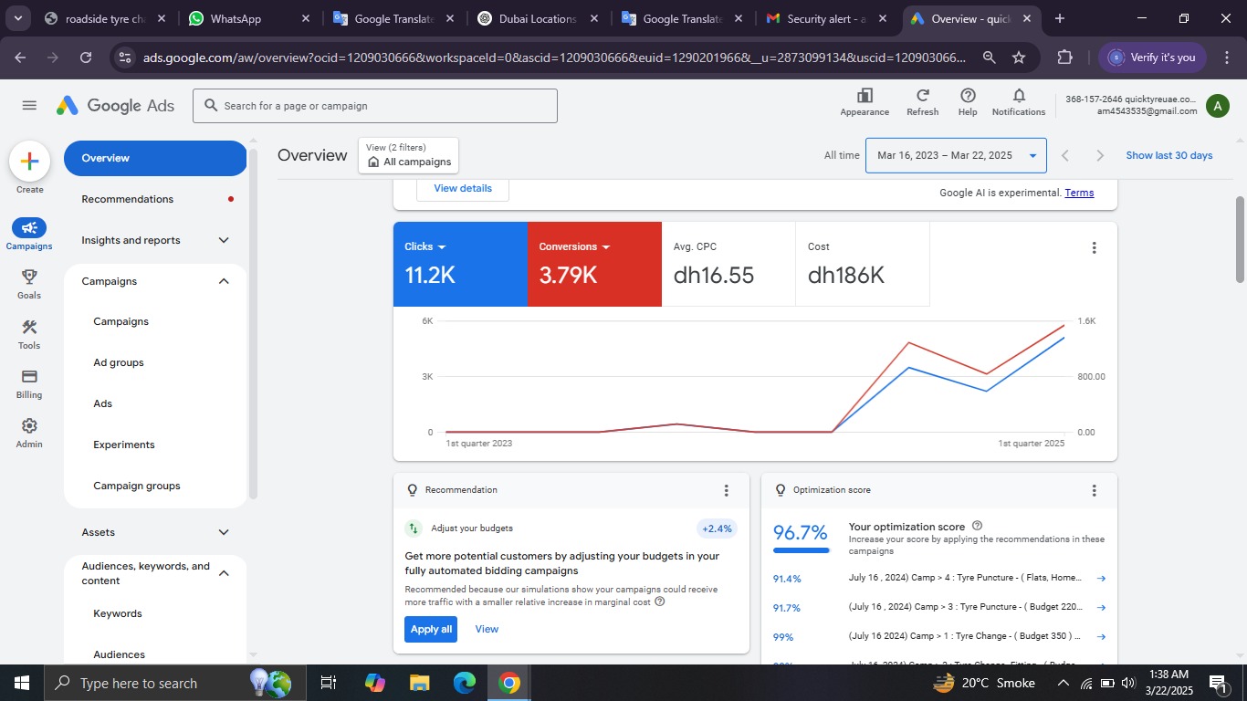This screenshot has height=701, width=1247.
Task: Click Show last 30 days link
Action: click(1168, 155)
